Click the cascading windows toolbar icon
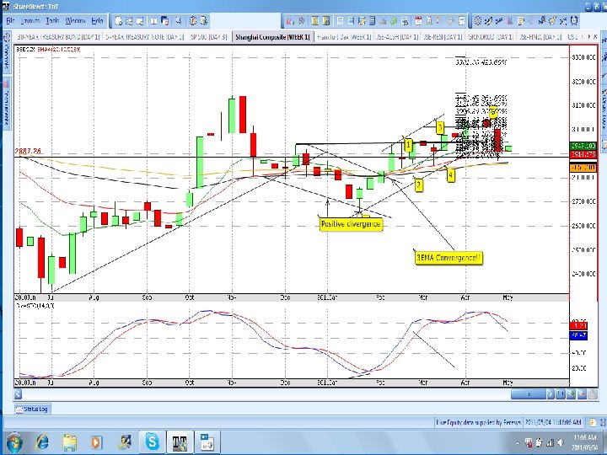The height and width of the screenshot is (455, 607). tap(165, 21)
